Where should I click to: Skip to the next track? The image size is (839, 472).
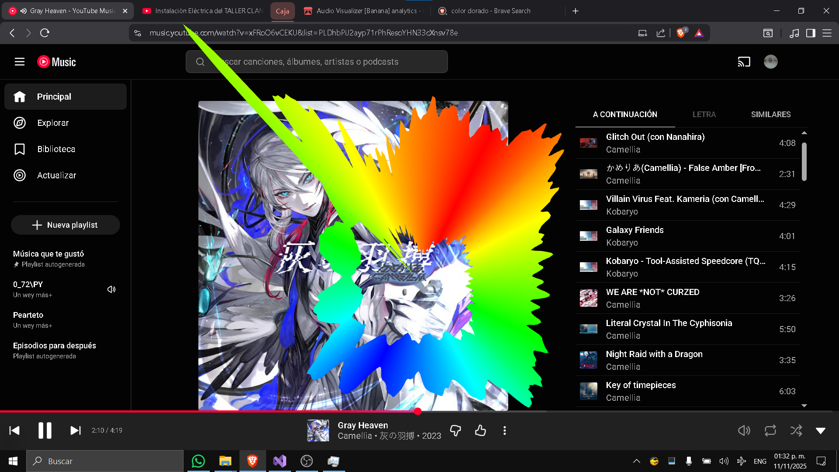[x=76, y=430]
